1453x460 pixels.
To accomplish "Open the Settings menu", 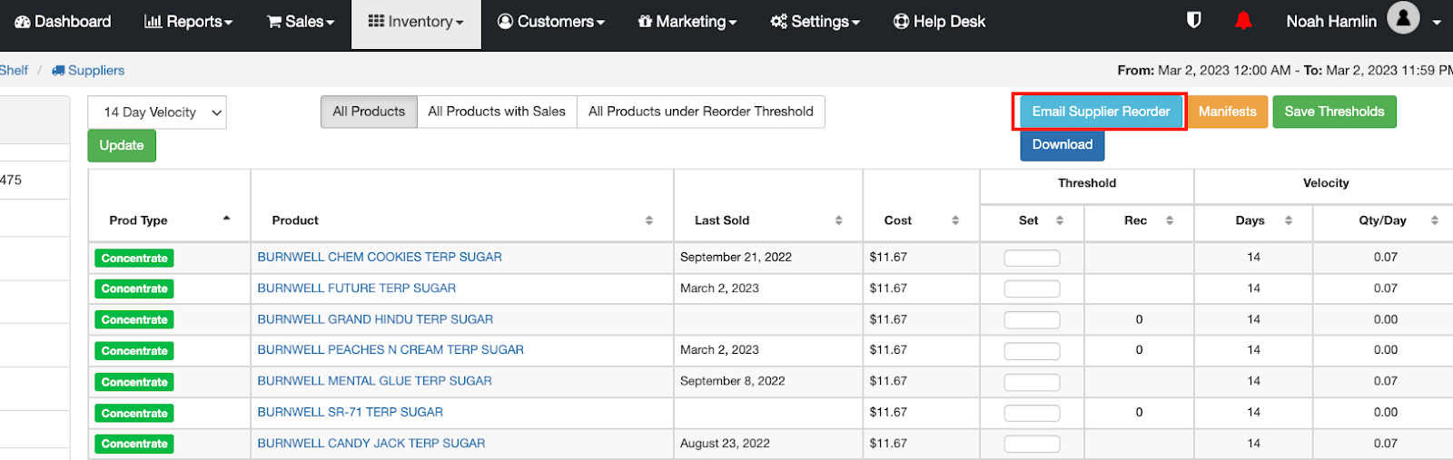I will [815, 21].
